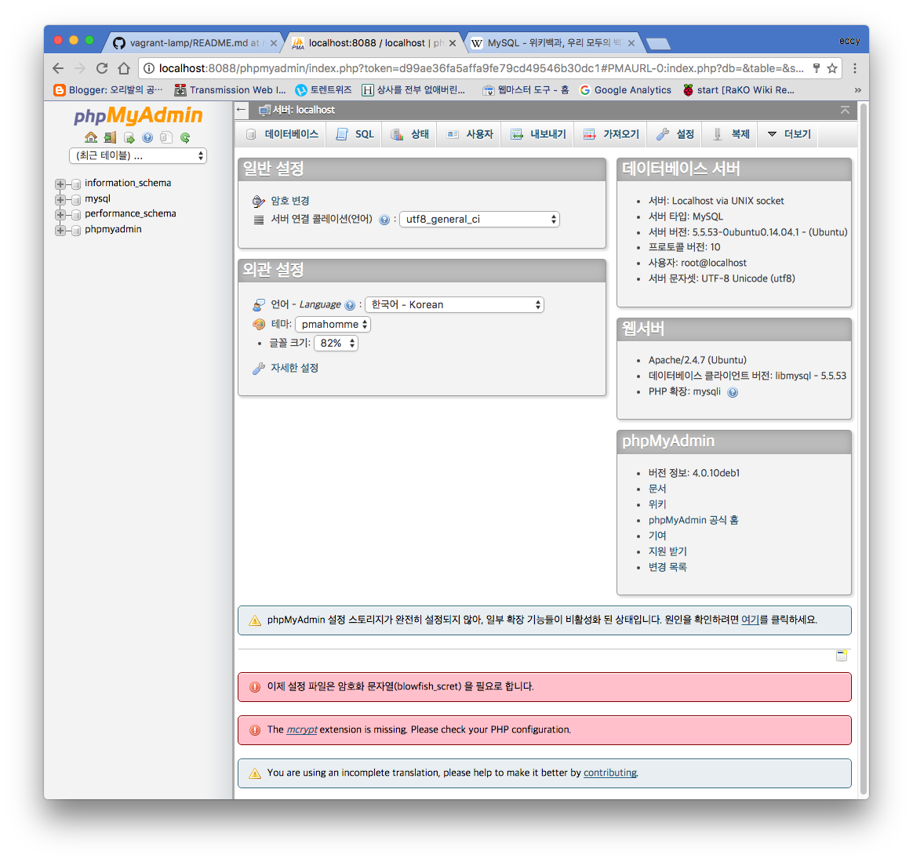Click the phpMyAdmin home icon in sidebar
Screen dimensions: 913x862
point(91,137)
